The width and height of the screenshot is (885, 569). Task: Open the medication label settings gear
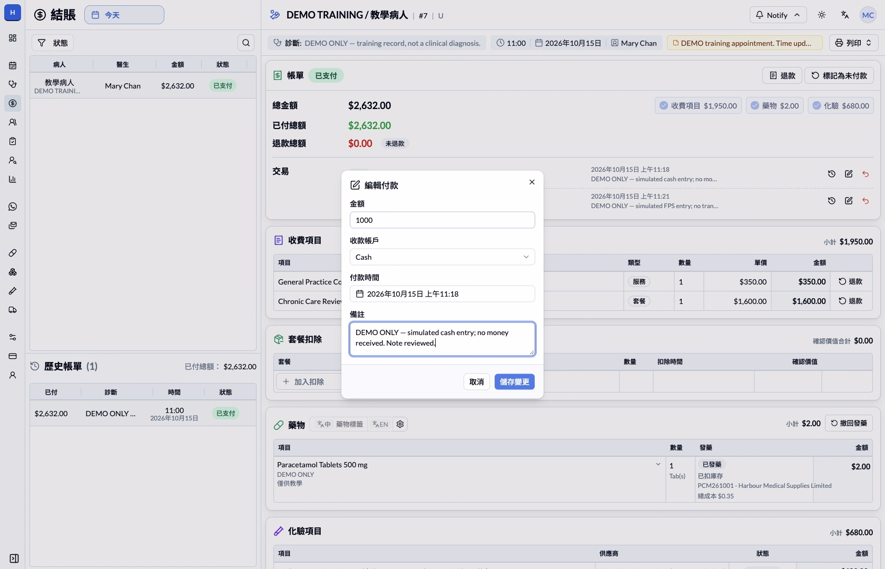click(x=400, y=424)
